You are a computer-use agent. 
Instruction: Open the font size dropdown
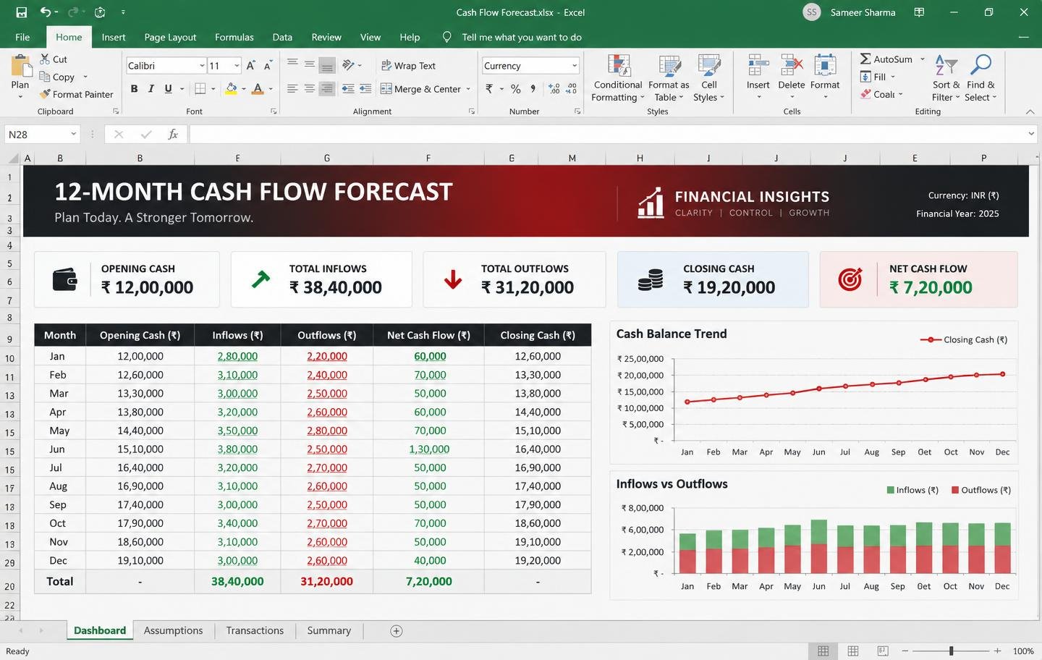pyautogui.click(x=237, y=66)
